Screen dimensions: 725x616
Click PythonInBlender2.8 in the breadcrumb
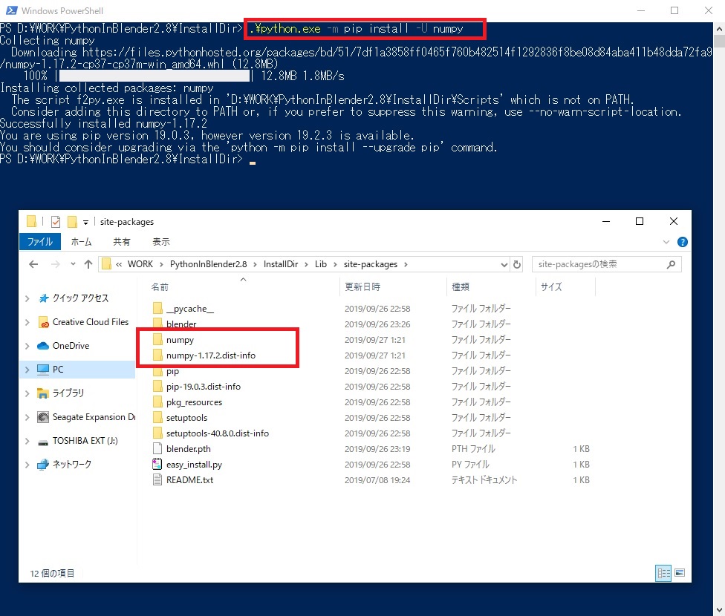[209, 264]
